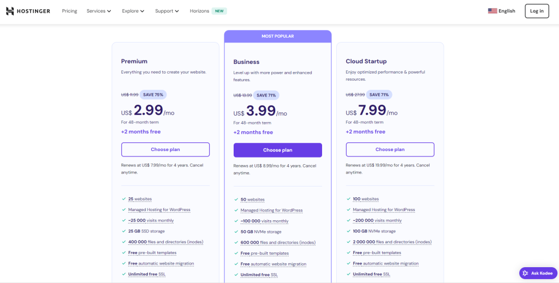Click the MOST POPULAR banner
The height and width of the screenshot is (283, 559).
[277, 37]
